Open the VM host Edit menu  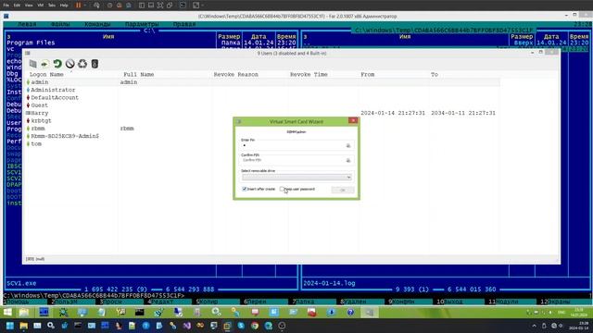pyautogui.click(x=17, y=6)
